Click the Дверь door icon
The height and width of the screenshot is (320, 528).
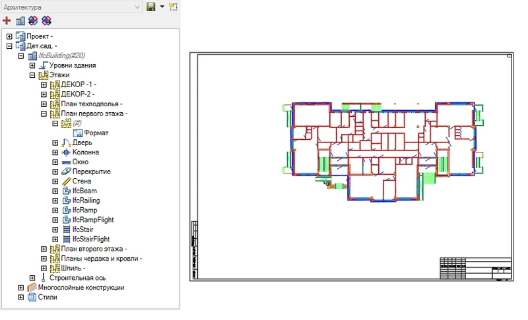(x=65, y=143)
